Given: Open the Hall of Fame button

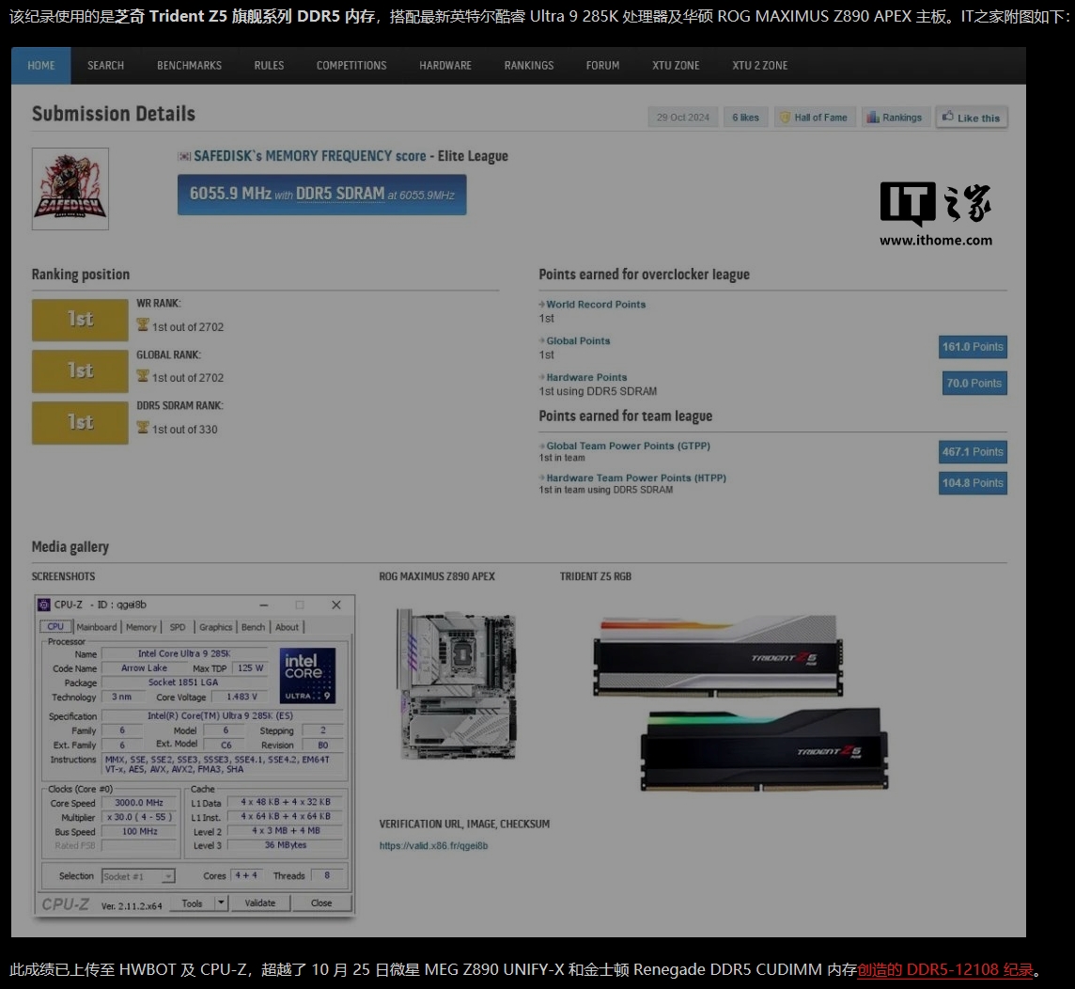Looking at the screenshot, I should pos(815,118).
